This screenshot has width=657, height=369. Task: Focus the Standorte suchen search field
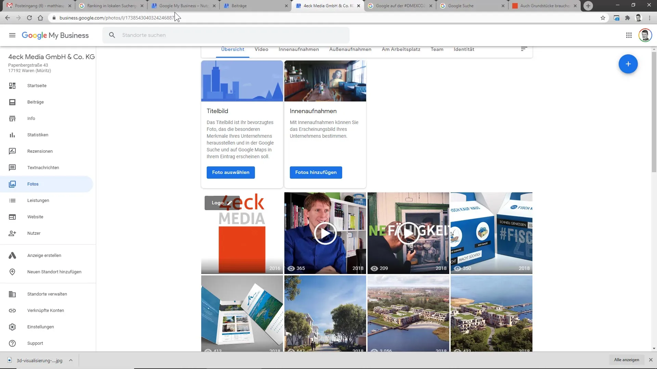(226, 35)
